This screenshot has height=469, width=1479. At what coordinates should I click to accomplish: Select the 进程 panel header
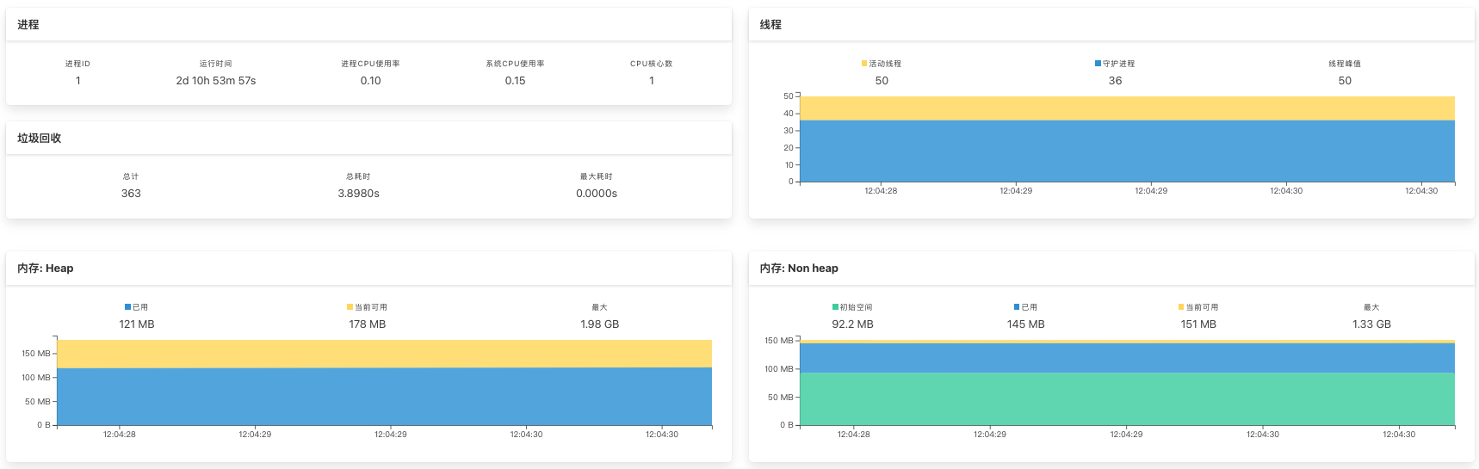[368, 25]
